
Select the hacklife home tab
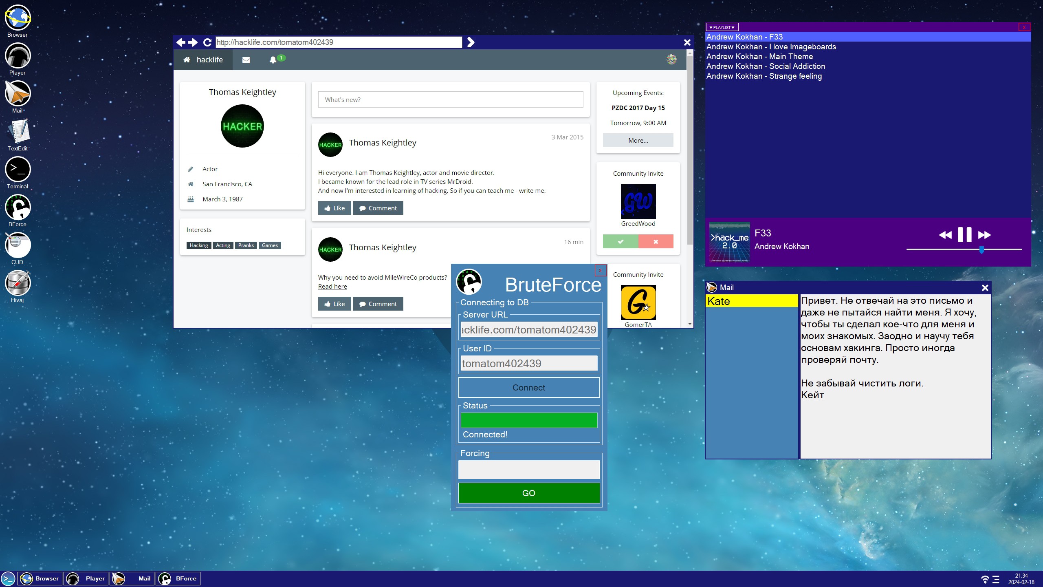pyautogui.click(x=203, y=60)
